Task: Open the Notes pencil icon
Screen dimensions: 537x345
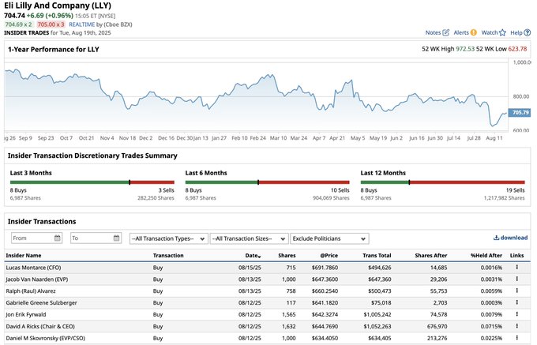Action: (446, 32)
